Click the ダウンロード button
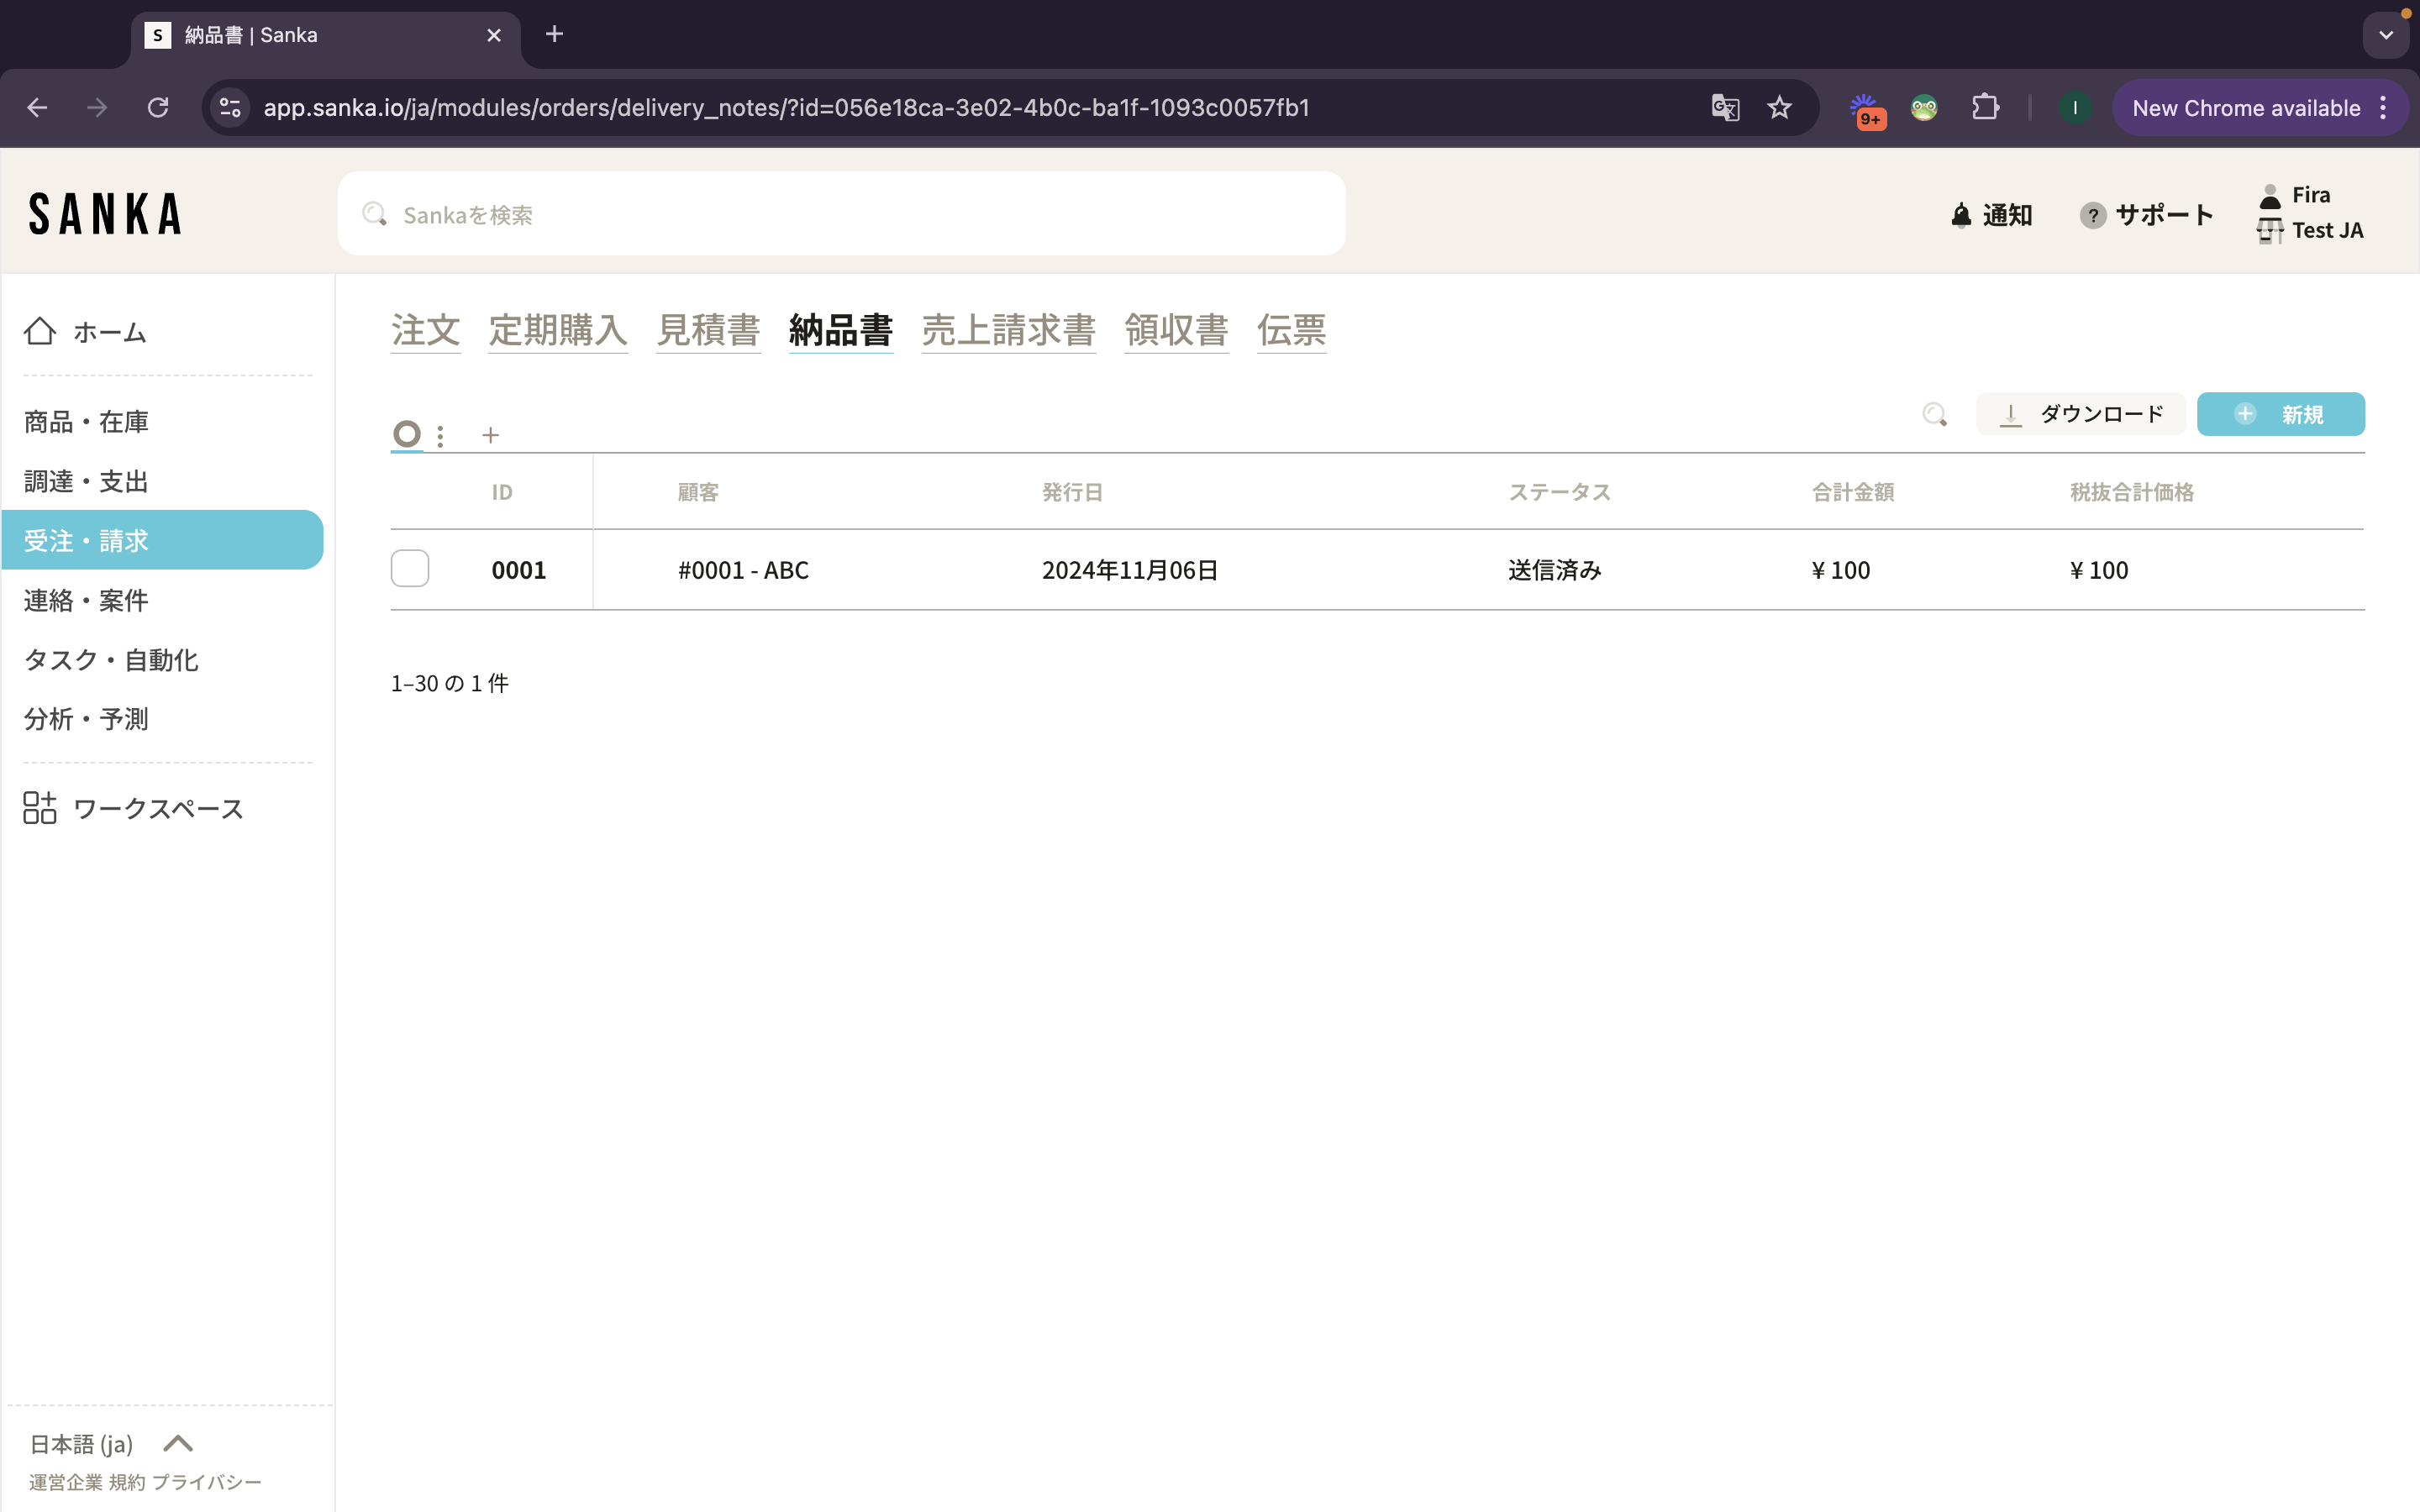Screen dimensions: 2420x1512 (2080, 414)
